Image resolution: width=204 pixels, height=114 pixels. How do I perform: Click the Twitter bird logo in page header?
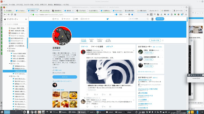coord(108,19)
